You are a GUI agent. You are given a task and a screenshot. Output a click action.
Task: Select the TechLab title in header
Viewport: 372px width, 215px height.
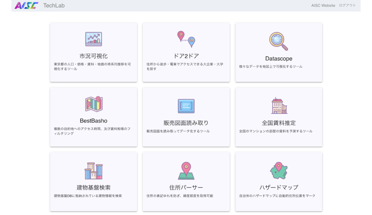(x=54, y=5)
